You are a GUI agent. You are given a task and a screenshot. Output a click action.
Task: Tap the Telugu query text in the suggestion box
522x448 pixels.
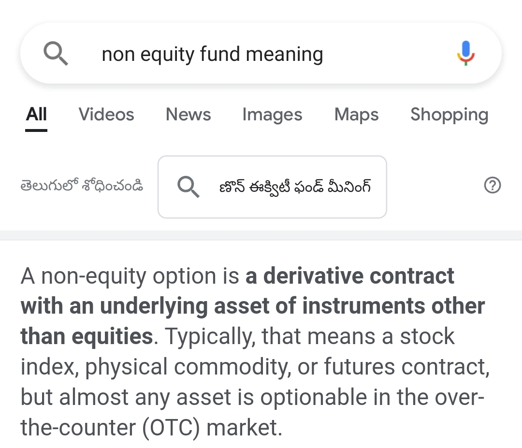click(x=295, y=187)
